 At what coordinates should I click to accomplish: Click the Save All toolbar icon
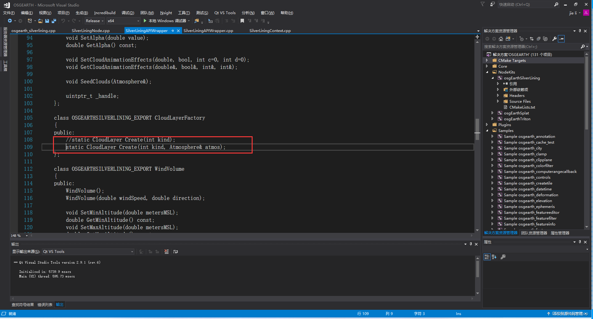click(54, 21)
